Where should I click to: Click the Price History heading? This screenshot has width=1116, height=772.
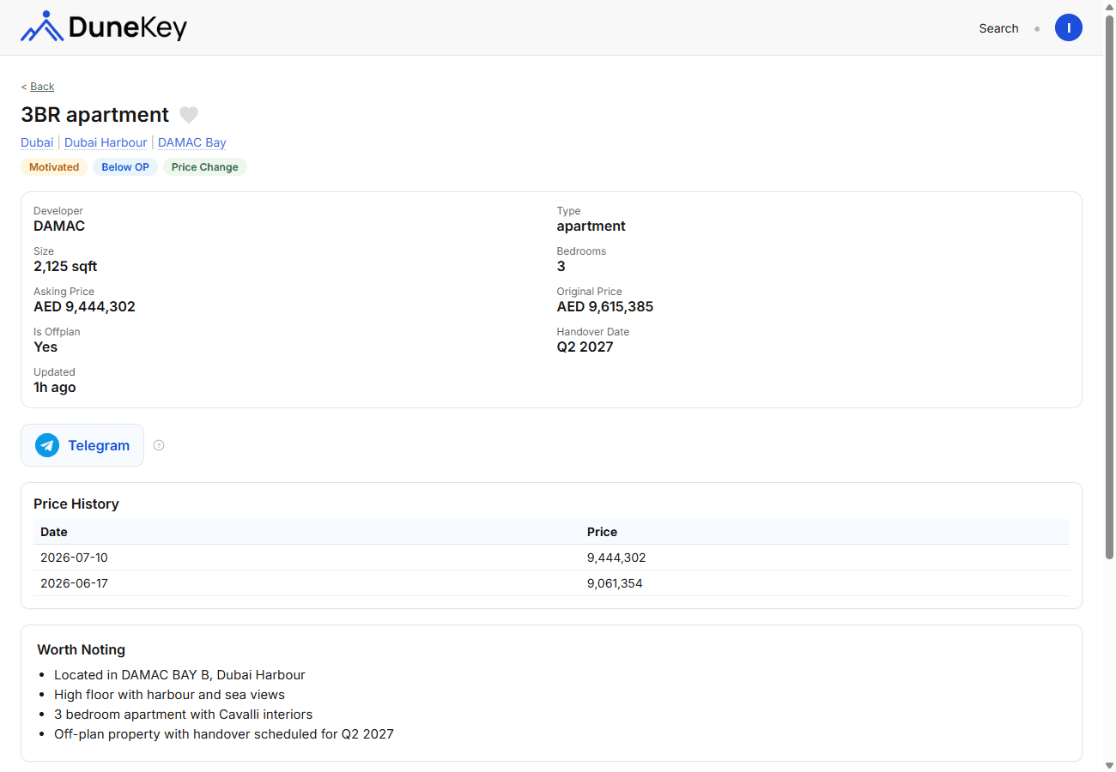(x=76, y=504)
